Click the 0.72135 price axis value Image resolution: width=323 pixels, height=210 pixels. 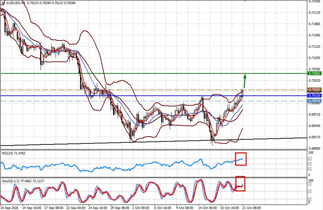(x=315, y=13)
